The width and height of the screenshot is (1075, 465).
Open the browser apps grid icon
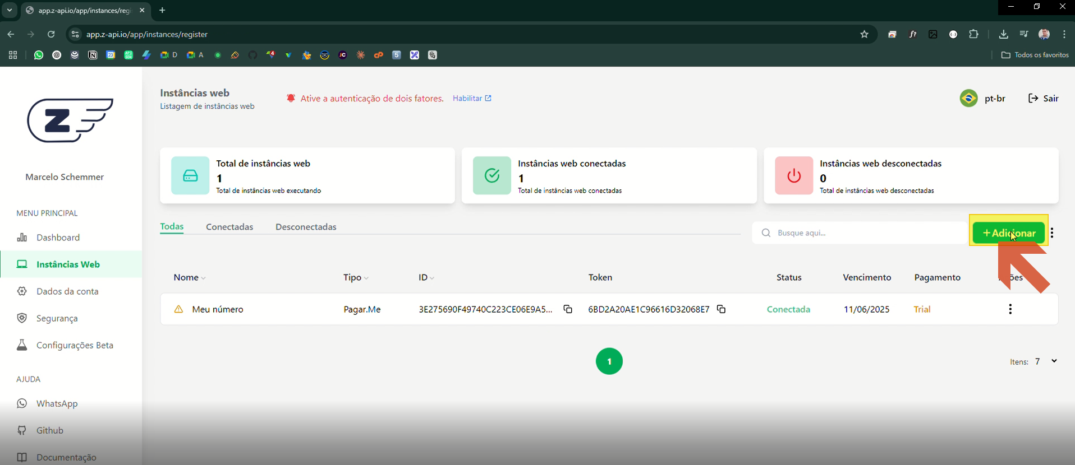13,55
